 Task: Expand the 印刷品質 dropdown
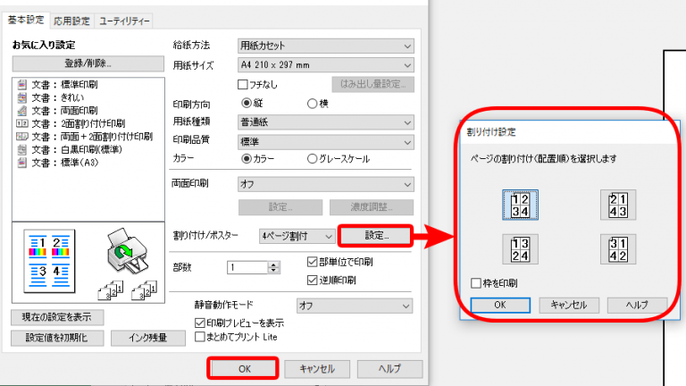coord(325,142)
